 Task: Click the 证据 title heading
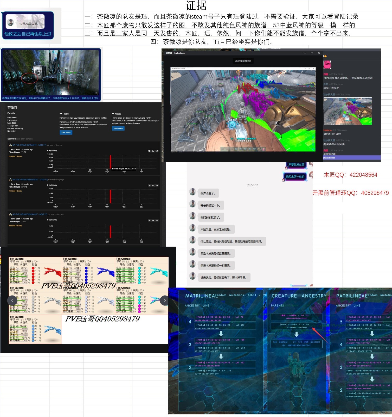(x=196, y=5)
